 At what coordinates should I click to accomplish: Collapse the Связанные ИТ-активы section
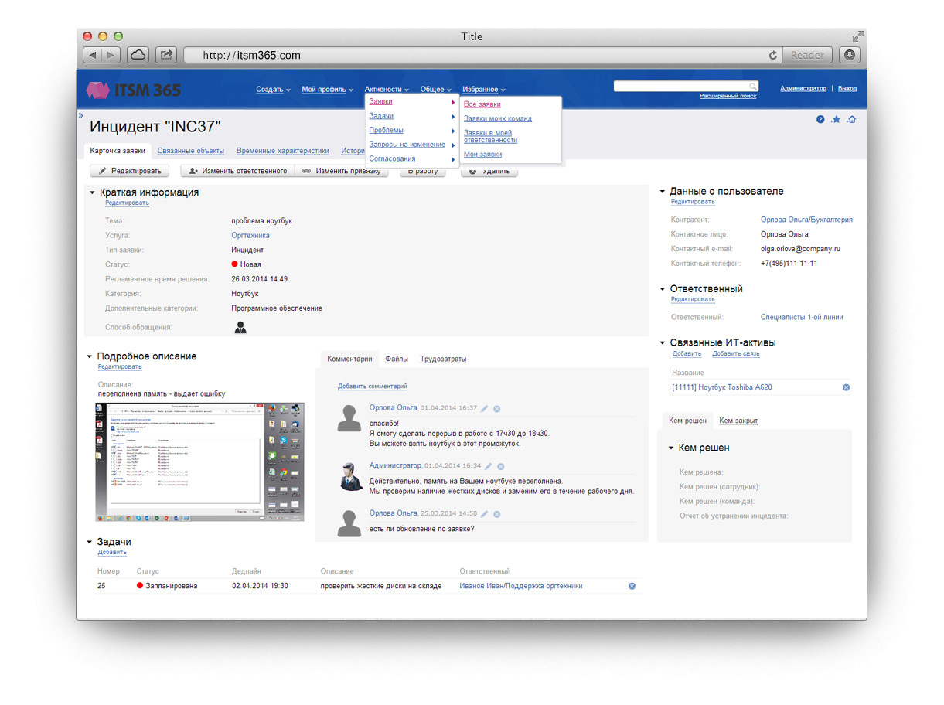click(663, 342)
